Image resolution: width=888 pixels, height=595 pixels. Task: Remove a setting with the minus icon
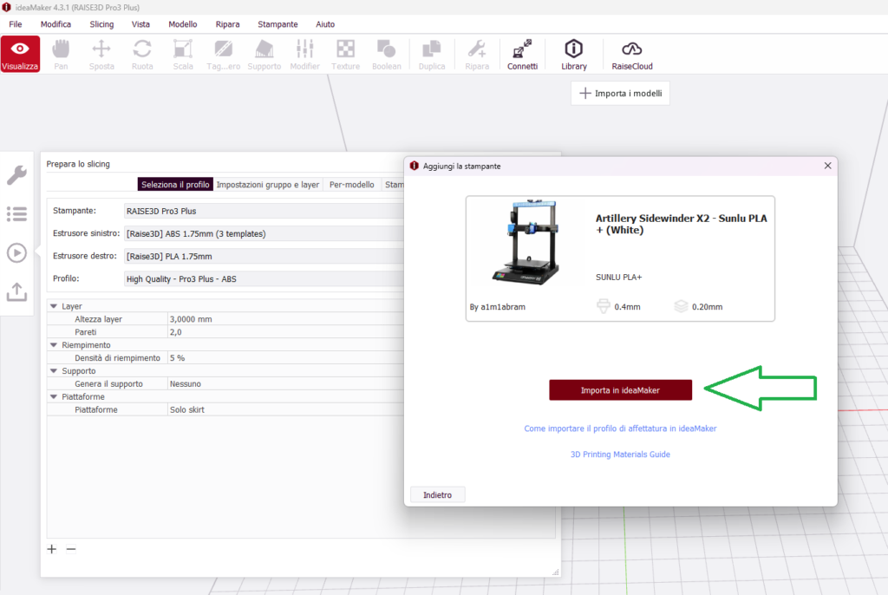(71, 549)
